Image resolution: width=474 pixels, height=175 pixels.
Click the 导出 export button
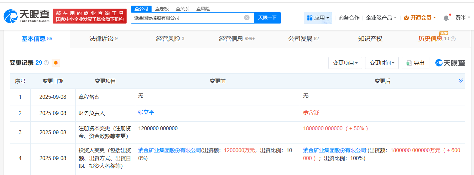[x=415, y=63]
